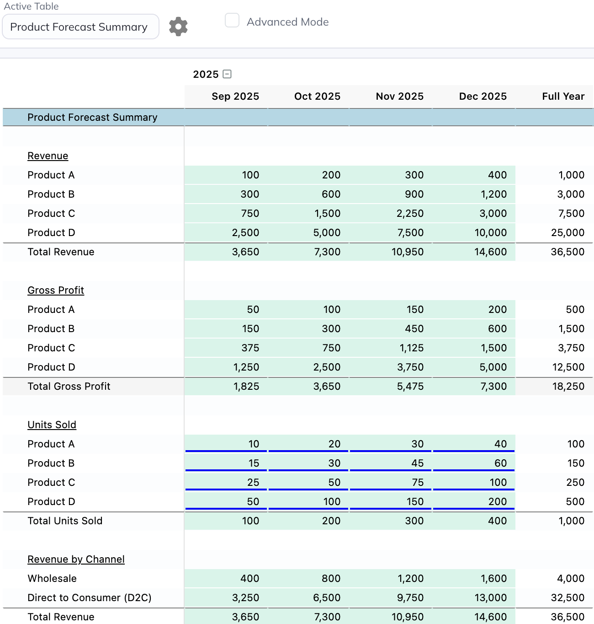Image resolution: width=594 pixels, height=624 pixels.
Task: Select the Sep 2025 column header
Action: coord(235,97)
